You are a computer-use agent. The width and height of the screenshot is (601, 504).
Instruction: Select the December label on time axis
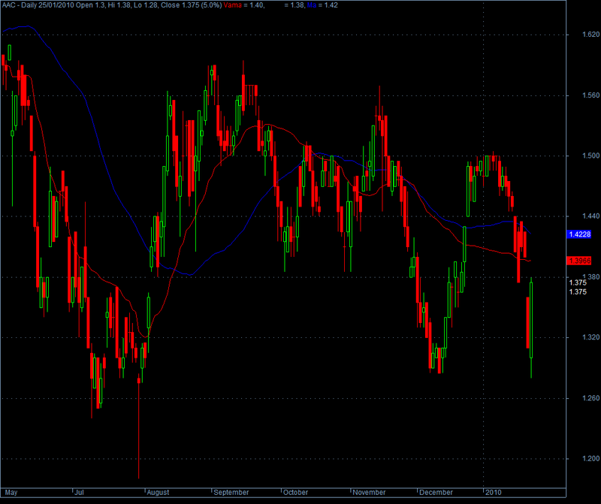[436, 493]
